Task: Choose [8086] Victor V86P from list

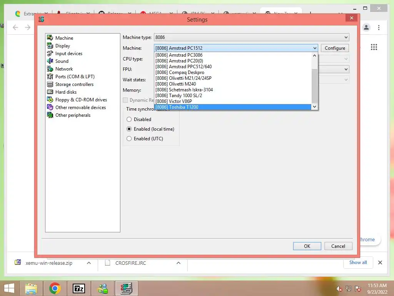Action: [x=233, y=101]
